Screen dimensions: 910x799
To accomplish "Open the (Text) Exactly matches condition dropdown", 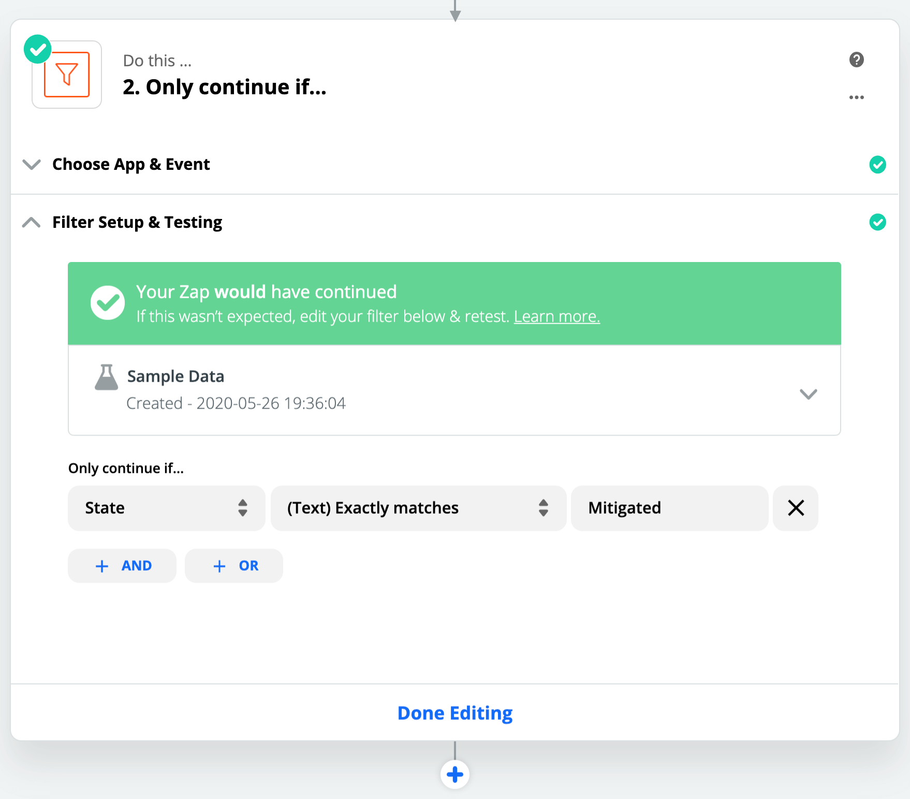I will (x=418, y=508).
